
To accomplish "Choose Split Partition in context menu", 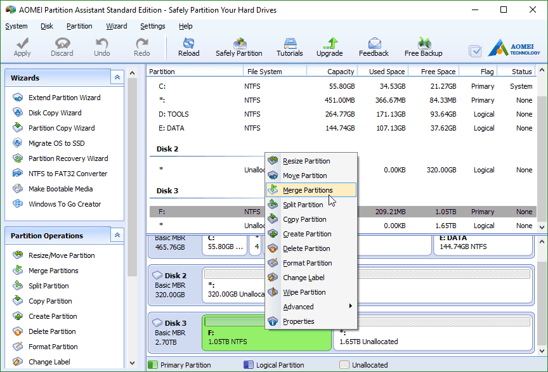I will coord(311,205).
